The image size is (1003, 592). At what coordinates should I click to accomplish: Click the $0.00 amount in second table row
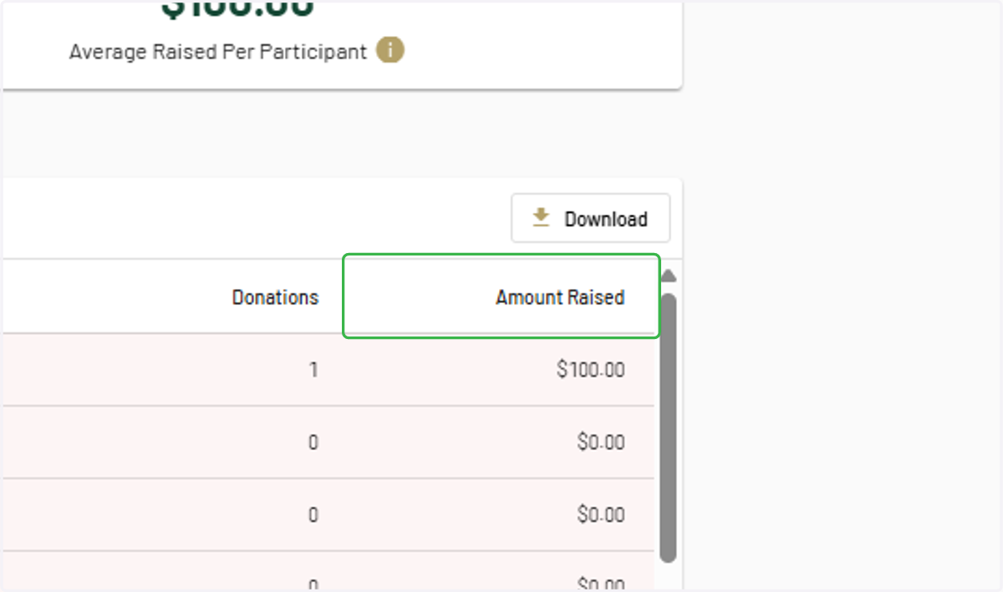pyautogui.click(x=601, y=442)
